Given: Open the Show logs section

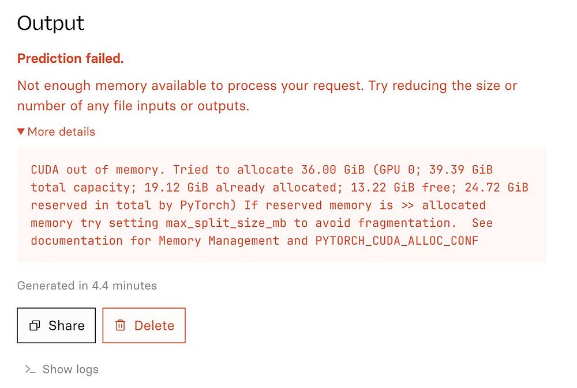Looking at the screenshot, I should pyautogui.click(x=70, y=370).
